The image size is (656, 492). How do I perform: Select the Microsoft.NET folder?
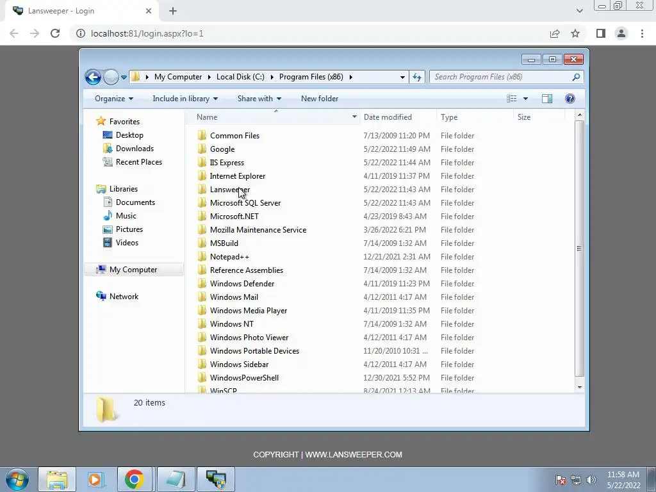[x=234, y=217]
